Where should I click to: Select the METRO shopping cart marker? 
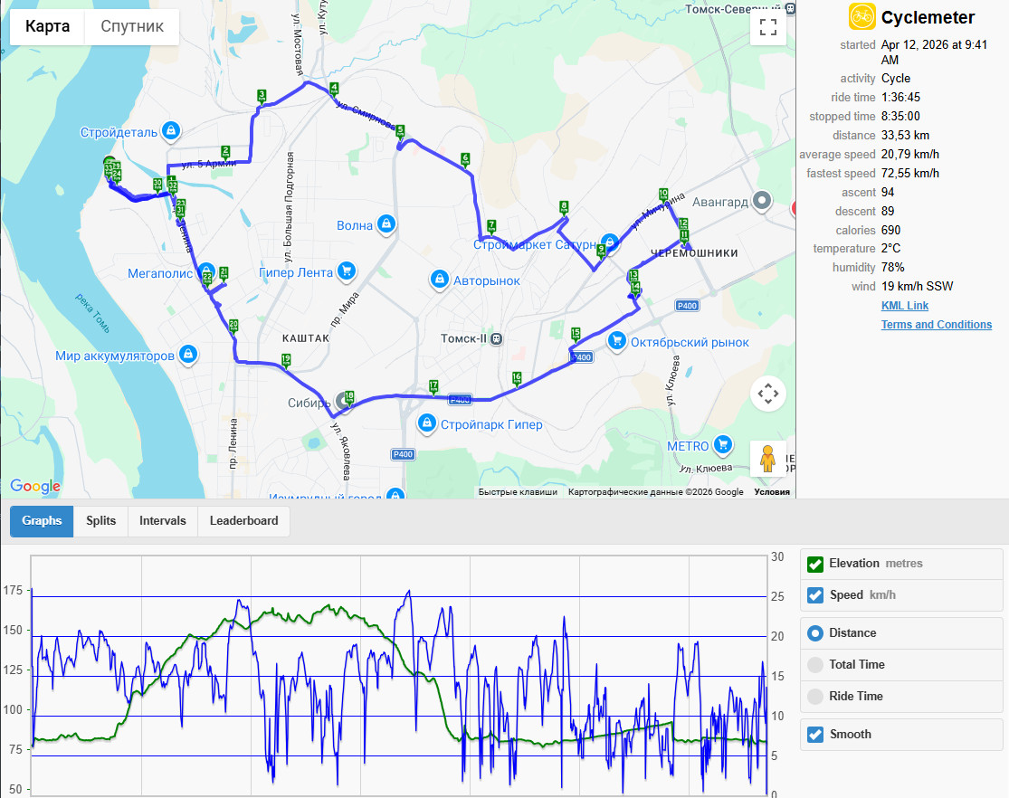click(x=723, y=445)
